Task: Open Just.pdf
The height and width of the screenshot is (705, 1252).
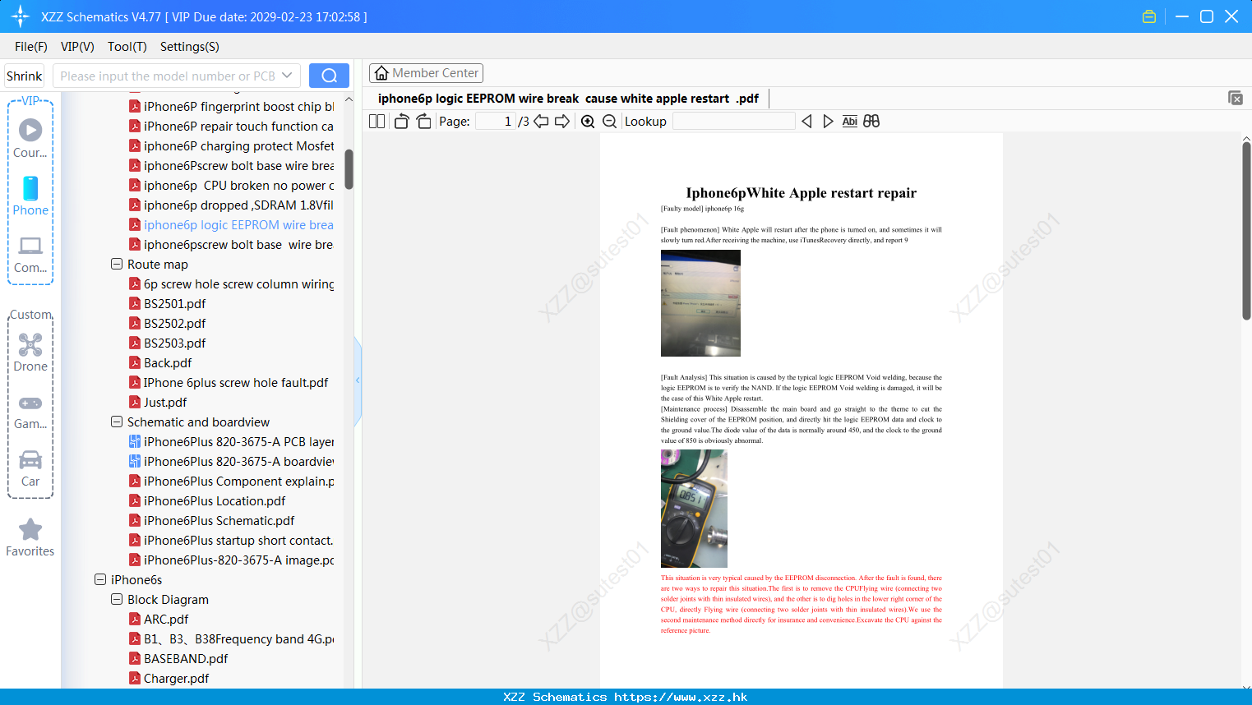Action: (x=158, y=402)
